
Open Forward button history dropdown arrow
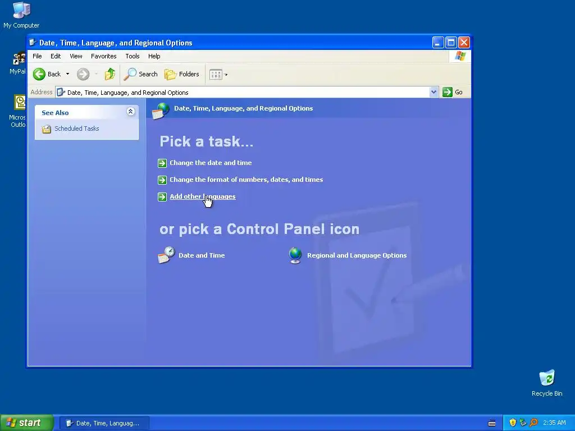97,75
